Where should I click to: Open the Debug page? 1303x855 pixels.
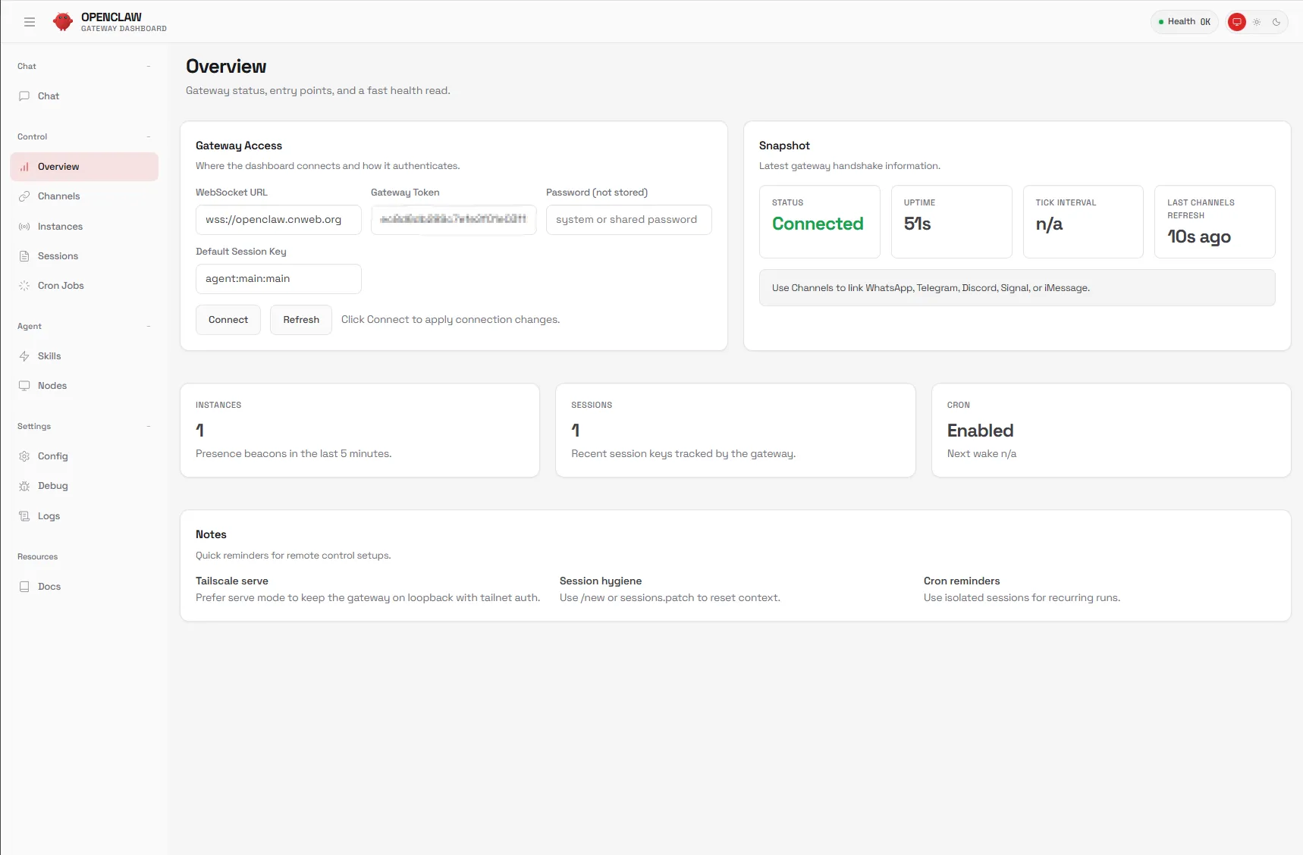click(x=52, y=486)
